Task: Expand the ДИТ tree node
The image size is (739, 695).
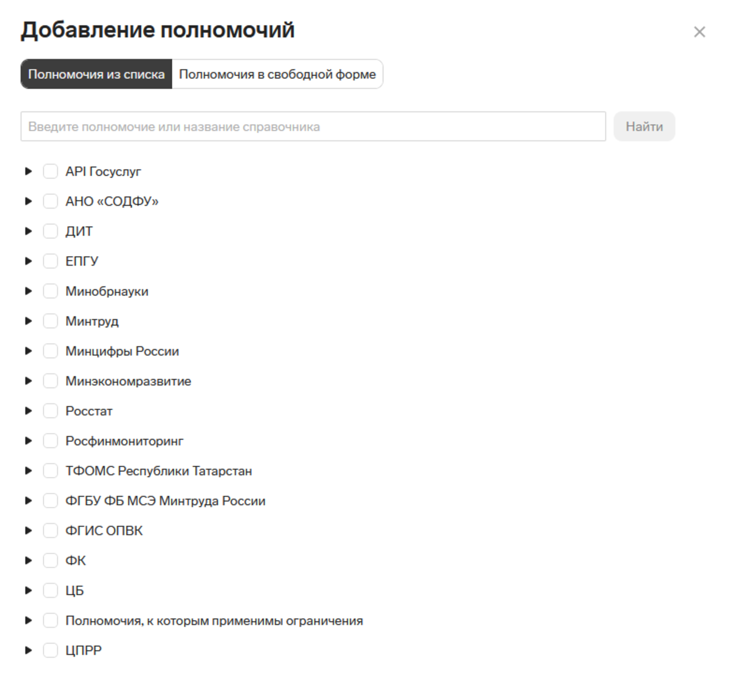Action: coord(29,231)
